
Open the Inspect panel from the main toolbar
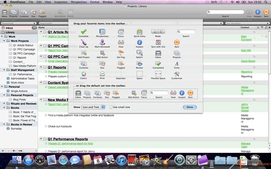pyautogui.click(x=257, y=13)
